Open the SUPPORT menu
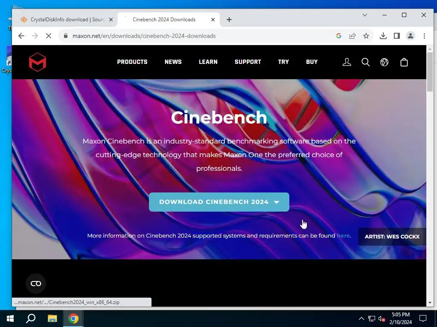 [248, 62]
